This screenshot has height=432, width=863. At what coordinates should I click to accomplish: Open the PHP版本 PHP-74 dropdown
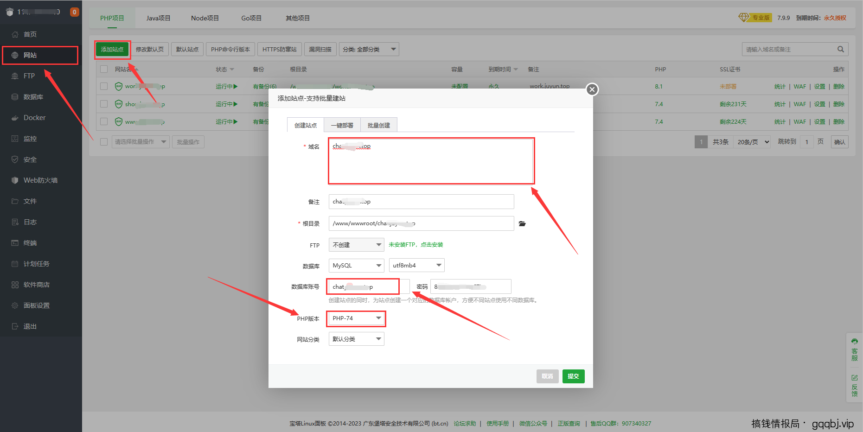tap(356, 318)
